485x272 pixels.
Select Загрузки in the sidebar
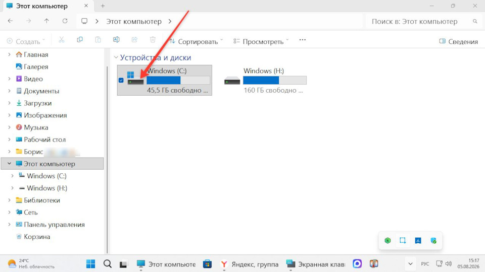pos(37,103)
